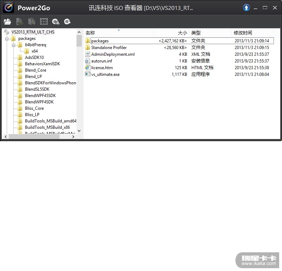Click the select-all grid toolbar icon
The image size is (282, 271).
point(44,22)
